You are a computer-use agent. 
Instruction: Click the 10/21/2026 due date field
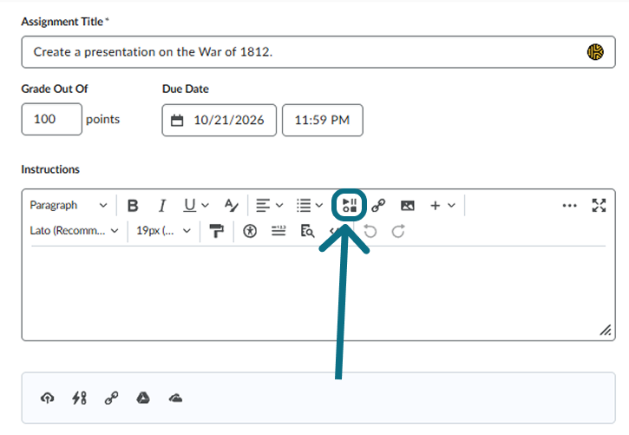(219, 120)
